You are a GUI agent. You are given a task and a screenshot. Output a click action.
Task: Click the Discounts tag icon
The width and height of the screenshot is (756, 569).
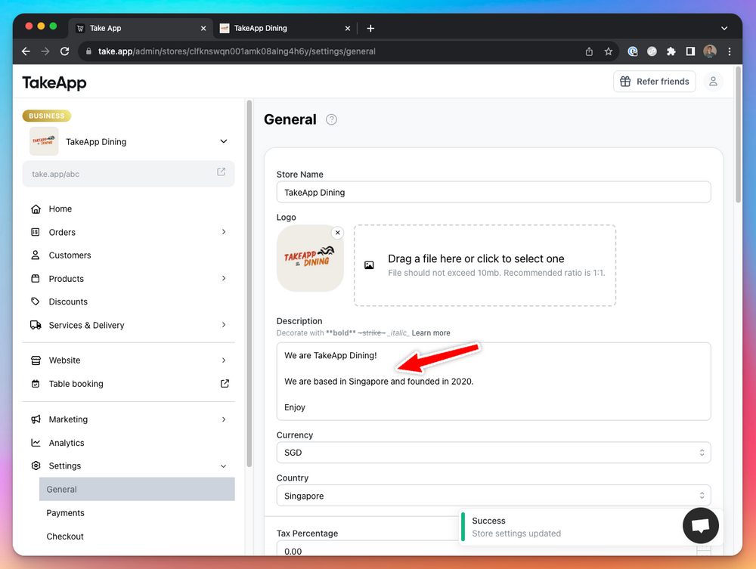pyautogui.click(x=36, y=302)
